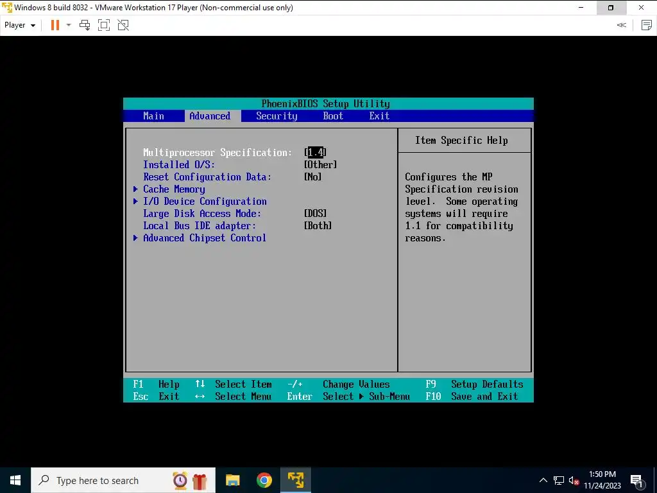Open the Security BIOS tab
The height and width of the screenshot is (493, 657).
277,116
